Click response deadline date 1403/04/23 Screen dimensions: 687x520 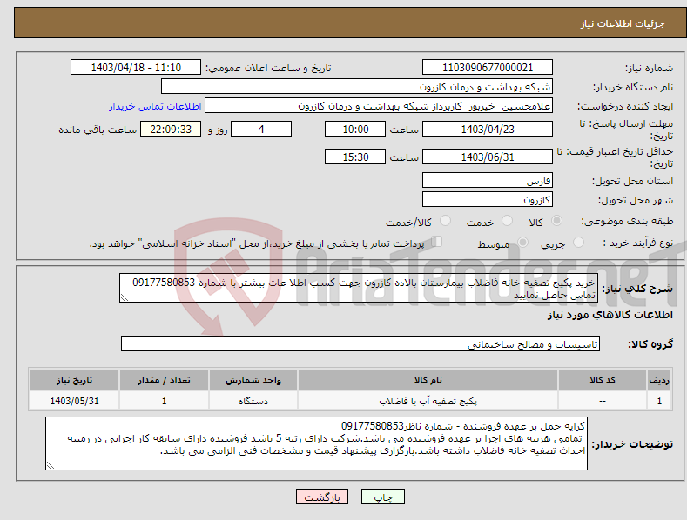click(488, 129)
